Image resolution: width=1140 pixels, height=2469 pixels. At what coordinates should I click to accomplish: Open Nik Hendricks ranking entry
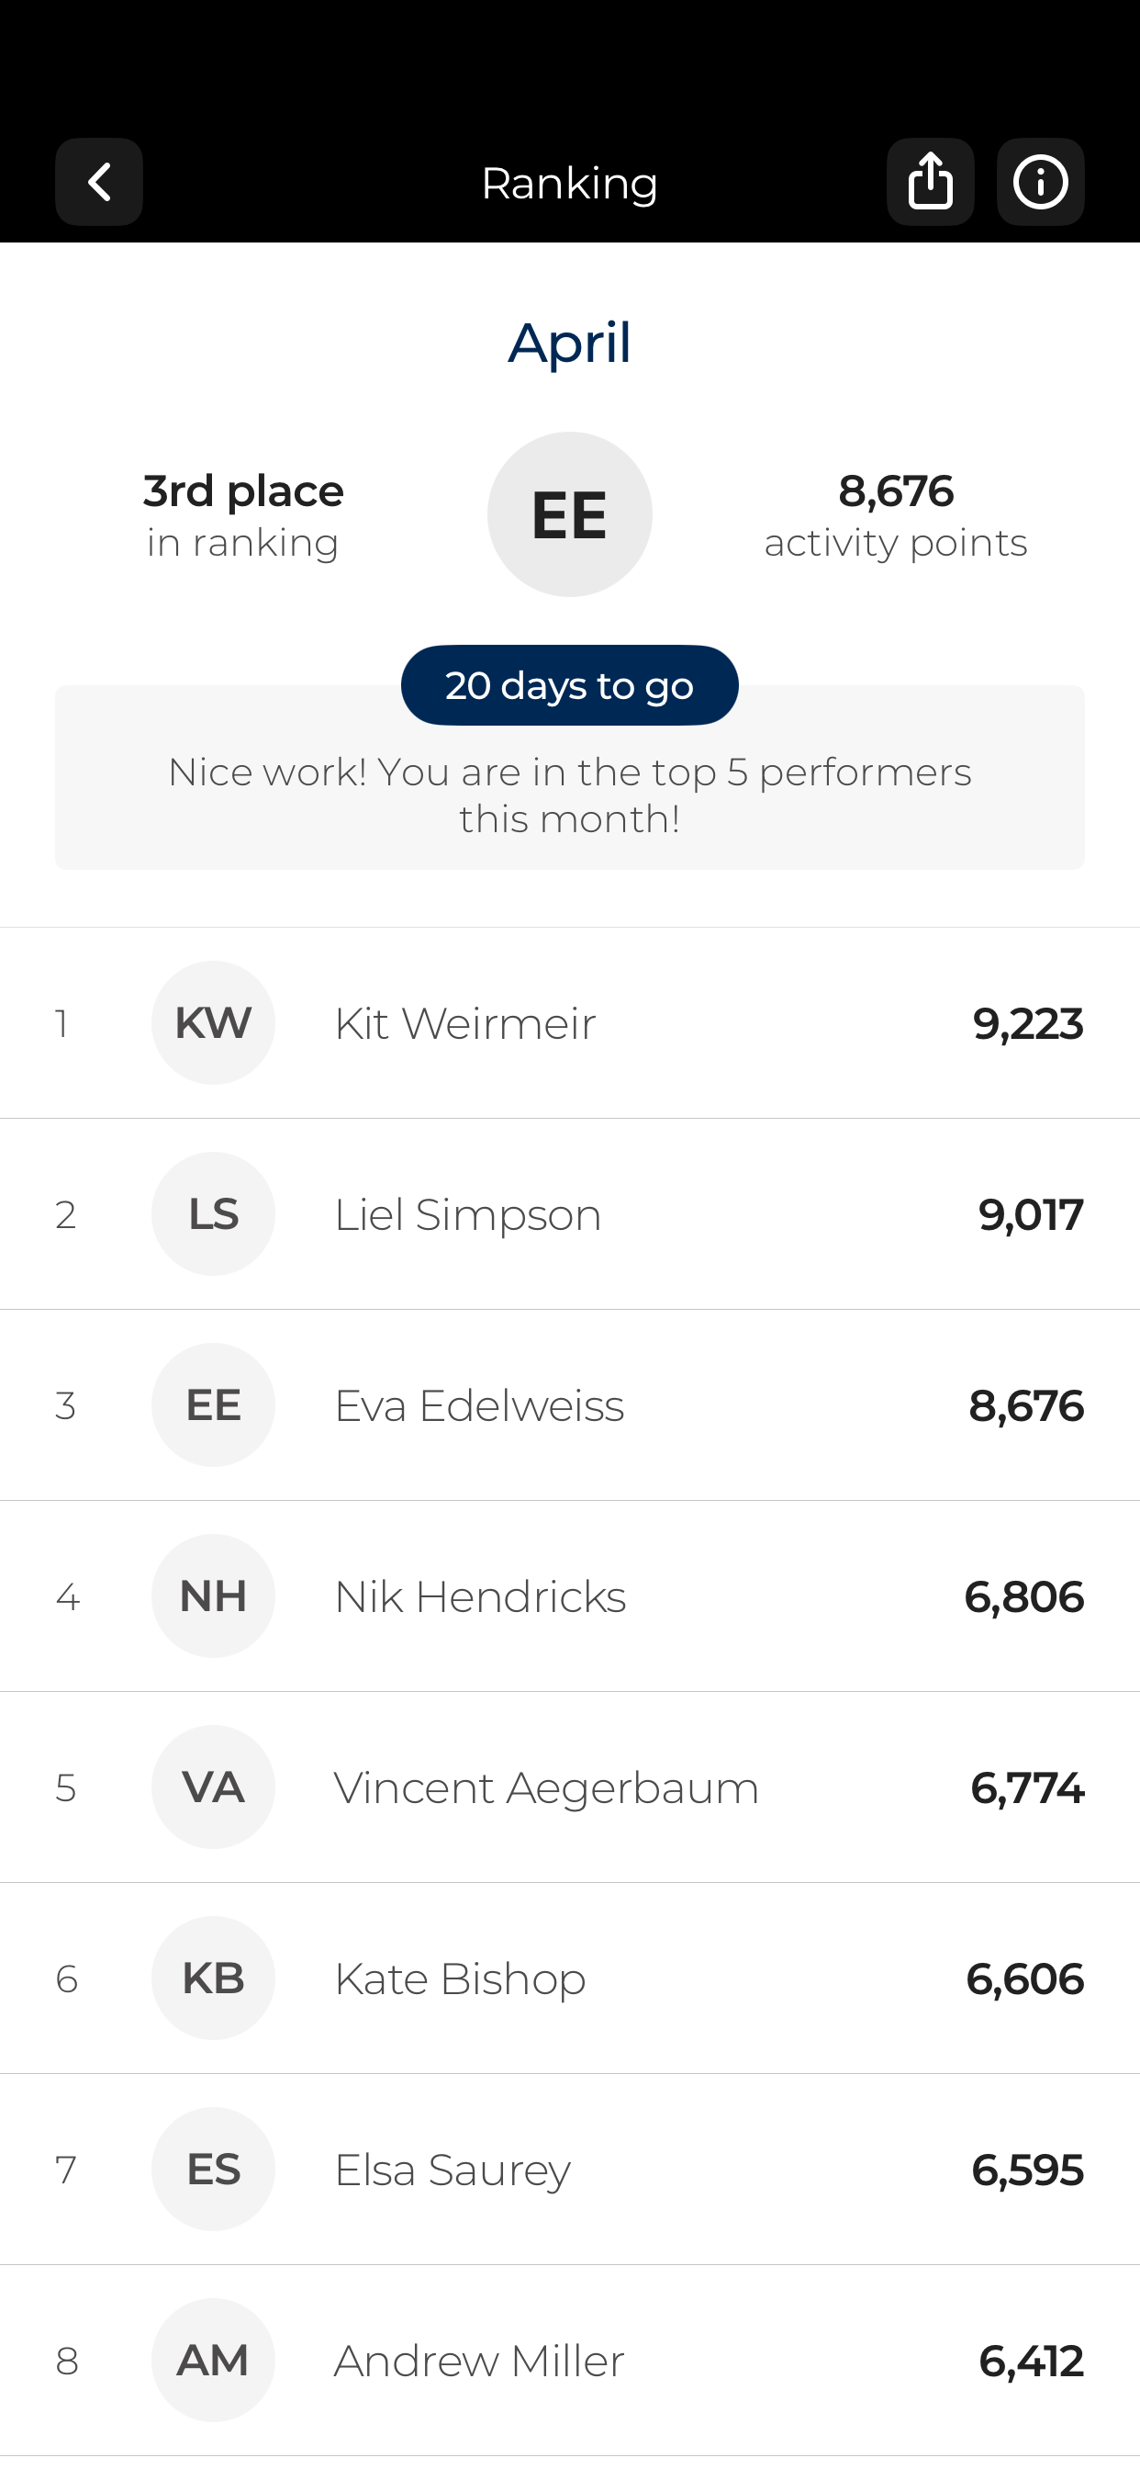coord(570,1595)
